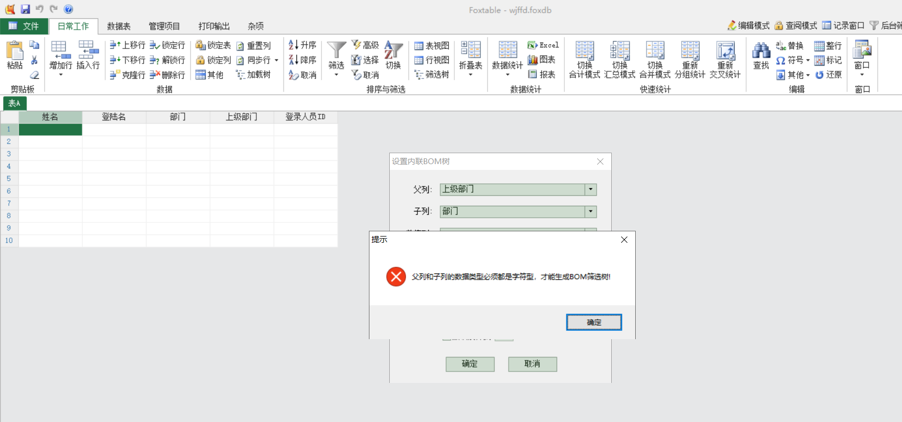Switch to the 数据表 ribbon tab
Image resolution: width=902 pixels, height=422 pixels.
pos(119,26)
